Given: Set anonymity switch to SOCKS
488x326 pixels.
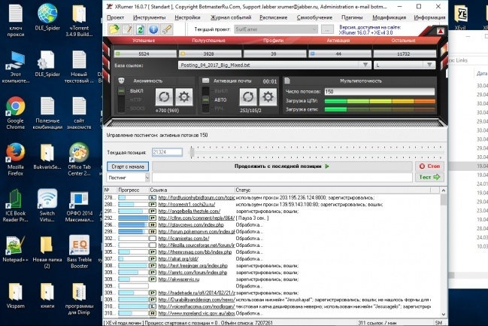Looking at the screenshot, I should coord(138,108).
